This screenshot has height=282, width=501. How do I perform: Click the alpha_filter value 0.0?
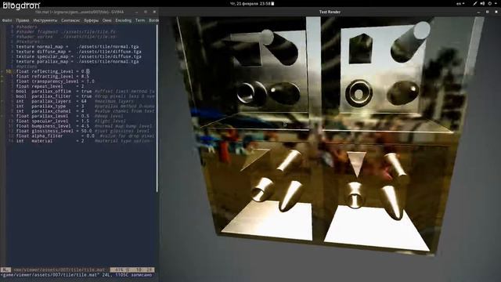(91, 136)
